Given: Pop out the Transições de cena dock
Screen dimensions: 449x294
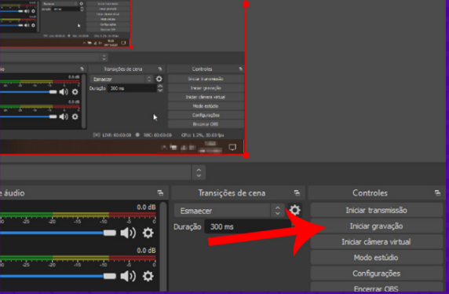Looking at the screenshot, I should [x=297, y=193].
